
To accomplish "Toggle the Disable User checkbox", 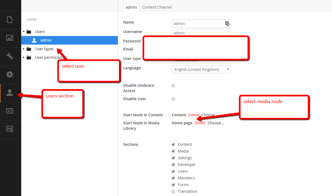I will click(173, 99).
